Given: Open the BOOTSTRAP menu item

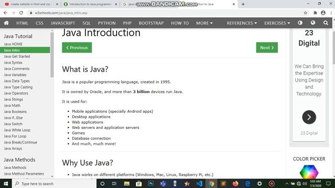Looking at the screenshot, I should [x=151, y=23].
